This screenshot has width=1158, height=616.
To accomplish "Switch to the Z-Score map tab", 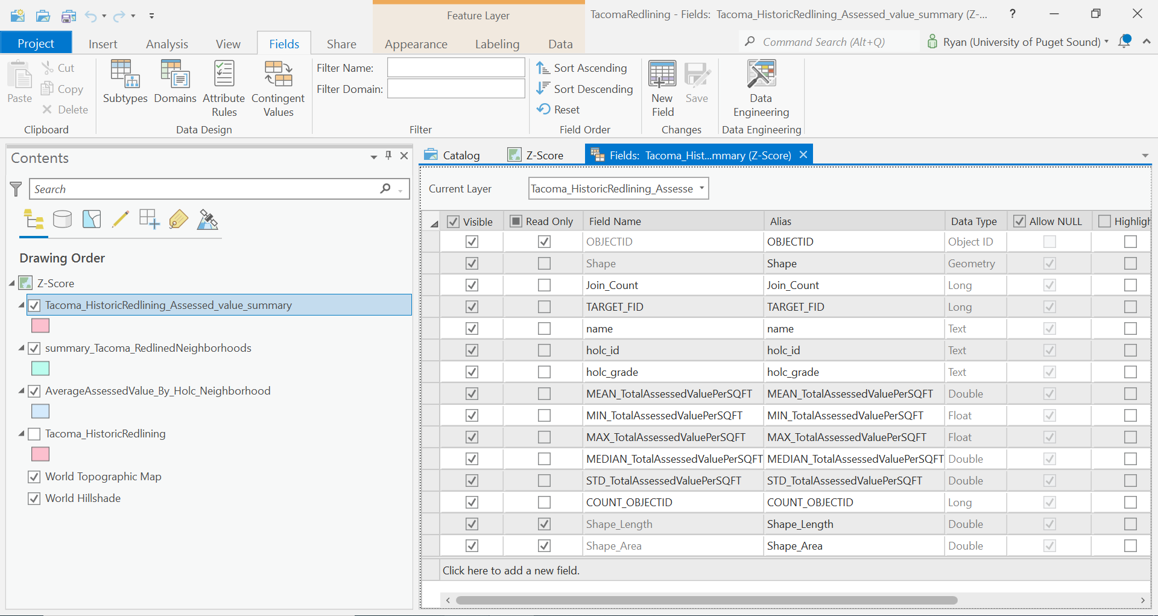I will click(x=536, y=155).
